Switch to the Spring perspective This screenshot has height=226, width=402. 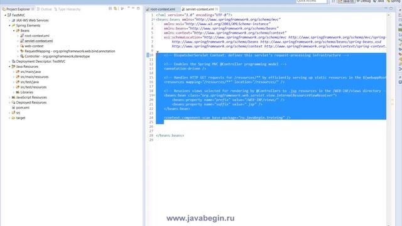pyautogui.click(x=394, y=1)
